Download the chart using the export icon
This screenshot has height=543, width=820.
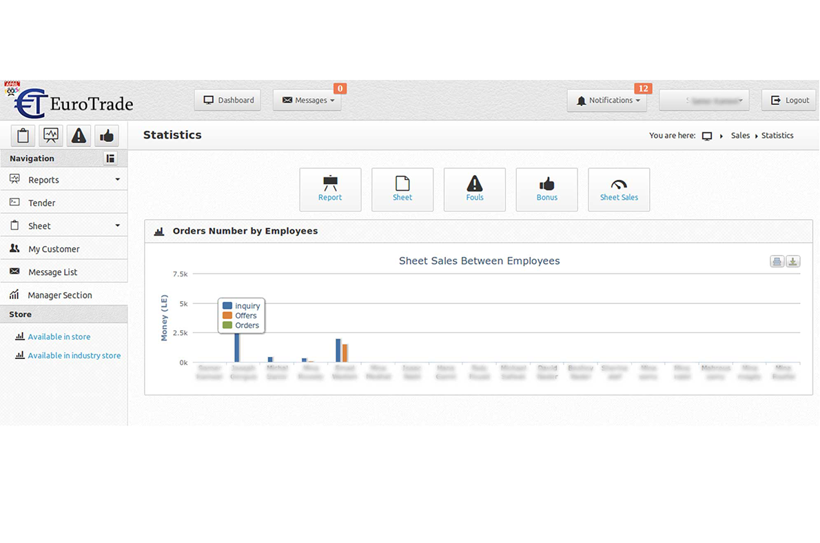(x=793, y=261)
